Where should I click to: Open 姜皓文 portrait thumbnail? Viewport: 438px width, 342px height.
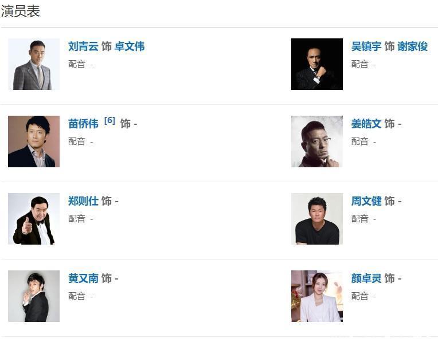[x=316, y=141]
